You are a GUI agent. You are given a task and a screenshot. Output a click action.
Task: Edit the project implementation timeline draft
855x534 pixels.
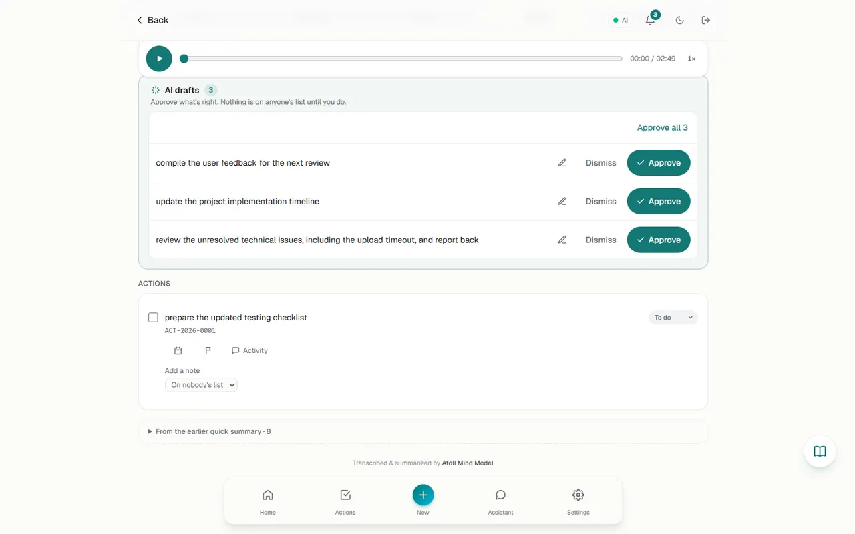click(x=562, y=202)
